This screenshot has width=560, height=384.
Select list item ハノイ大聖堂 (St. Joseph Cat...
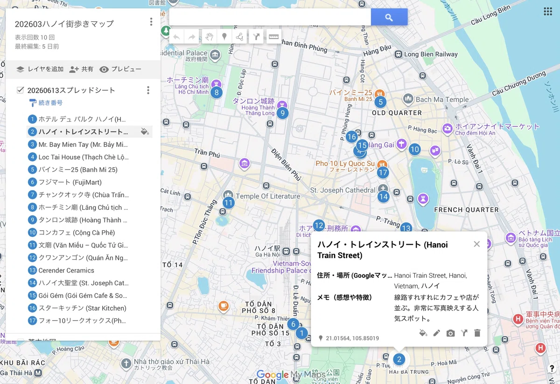click(x=90, y=283)
